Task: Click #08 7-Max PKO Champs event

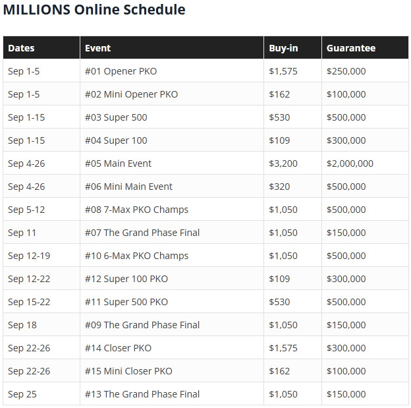Action: [136, 210]
